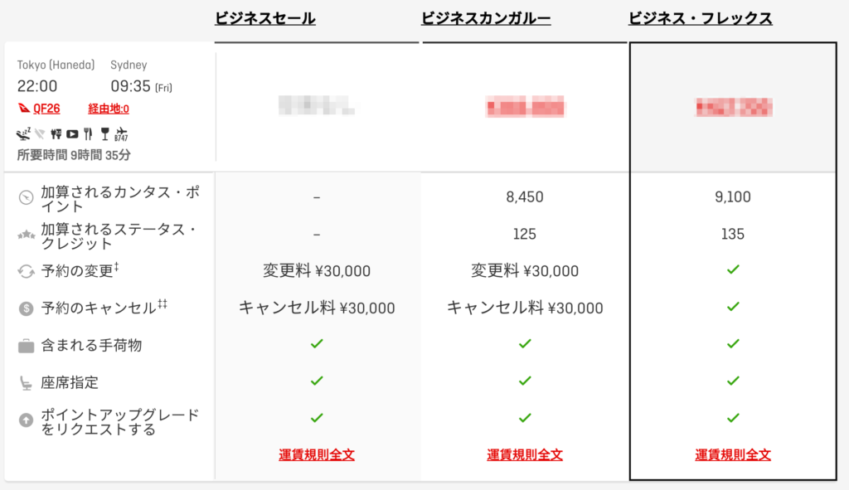Click the in-flight video entertainment icon
This screenshot has height=490, width=849.
[72, 133]
